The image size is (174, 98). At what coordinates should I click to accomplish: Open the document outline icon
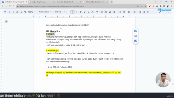pos(6,22)
